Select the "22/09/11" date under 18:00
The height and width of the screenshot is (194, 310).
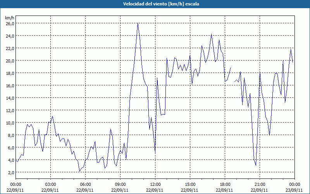pos(224,190)
